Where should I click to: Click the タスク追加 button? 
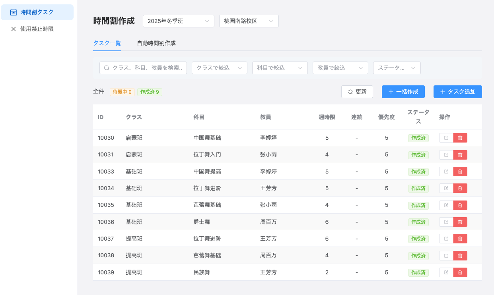point(457,92)
